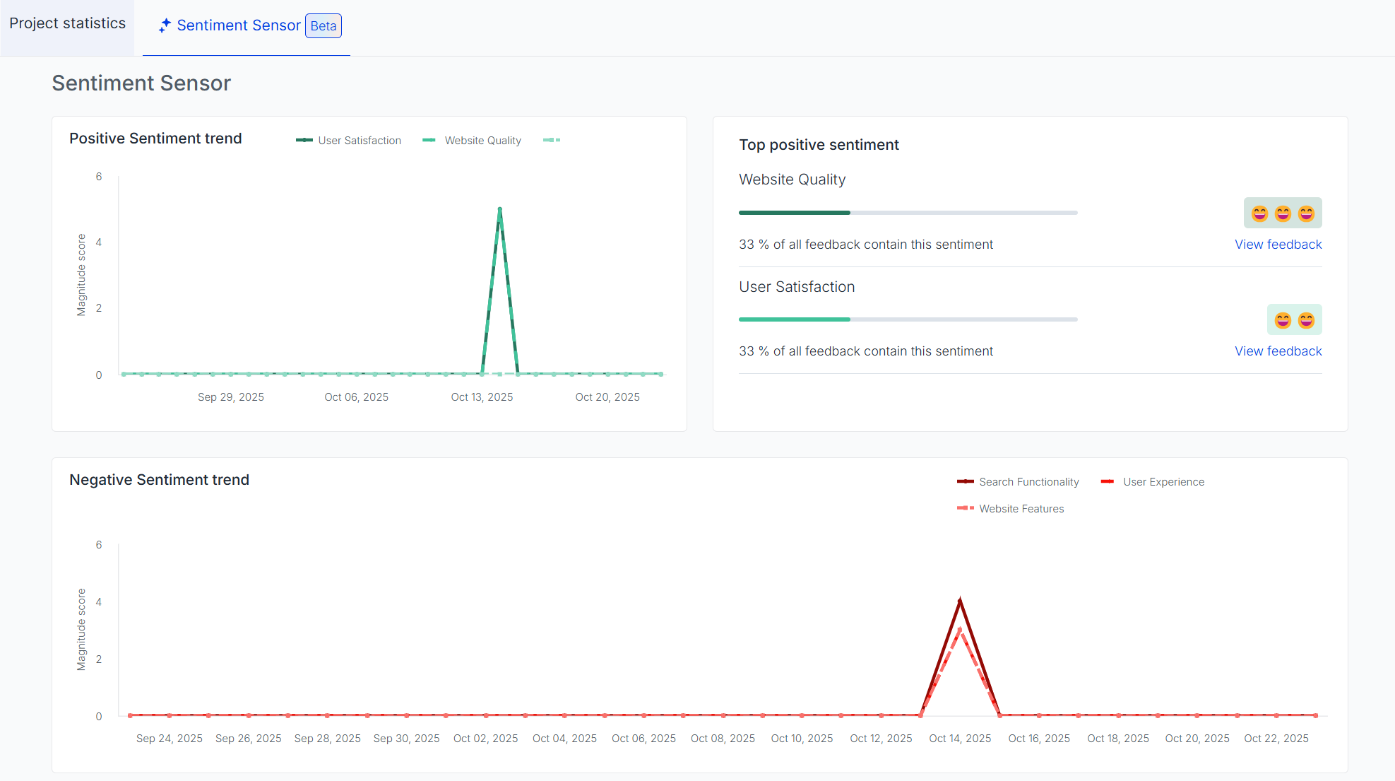Click the User Experience legend line marker
1395x781 pixels.
pyautogui.click(x=1108, y=481)
